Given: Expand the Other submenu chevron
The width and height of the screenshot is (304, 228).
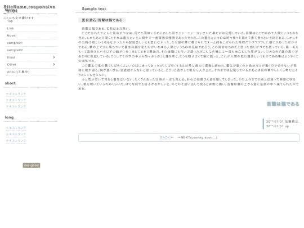Looking at the screenshot, I should click(x=54, y=64).
